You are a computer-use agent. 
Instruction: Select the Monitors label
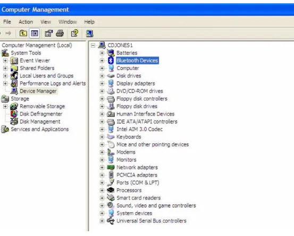click(127, 160)
